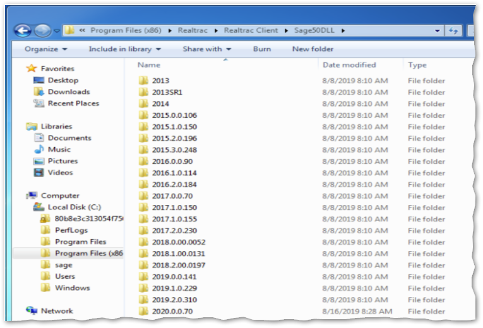Open the Share with menu

206,49
